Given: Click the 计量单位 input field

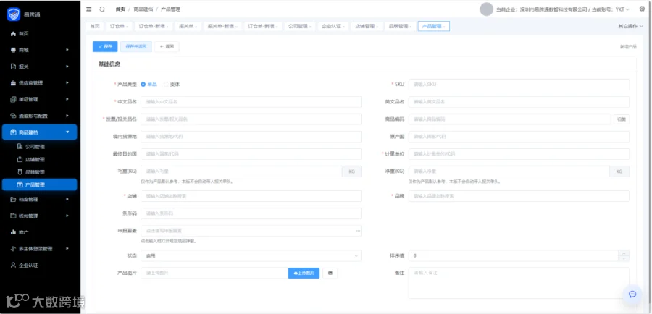Looking at the screenshot, I should 519,154.
